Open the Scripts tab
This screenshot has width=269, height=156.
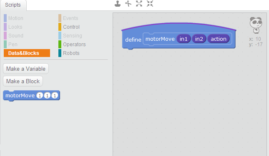13,5
